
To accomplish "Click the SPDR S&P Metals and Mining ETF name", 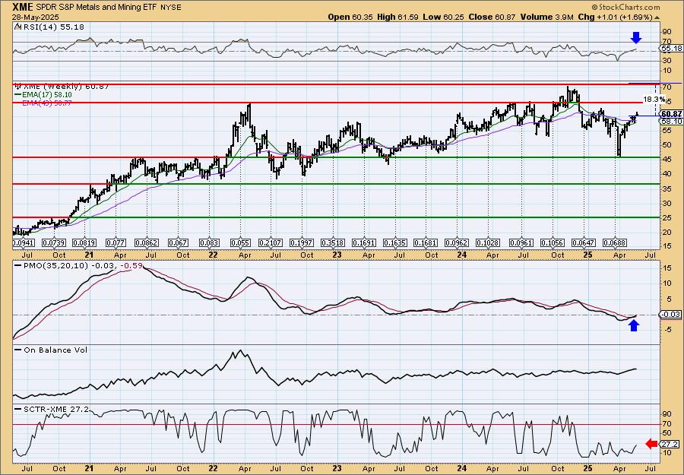I will [97, 8].
